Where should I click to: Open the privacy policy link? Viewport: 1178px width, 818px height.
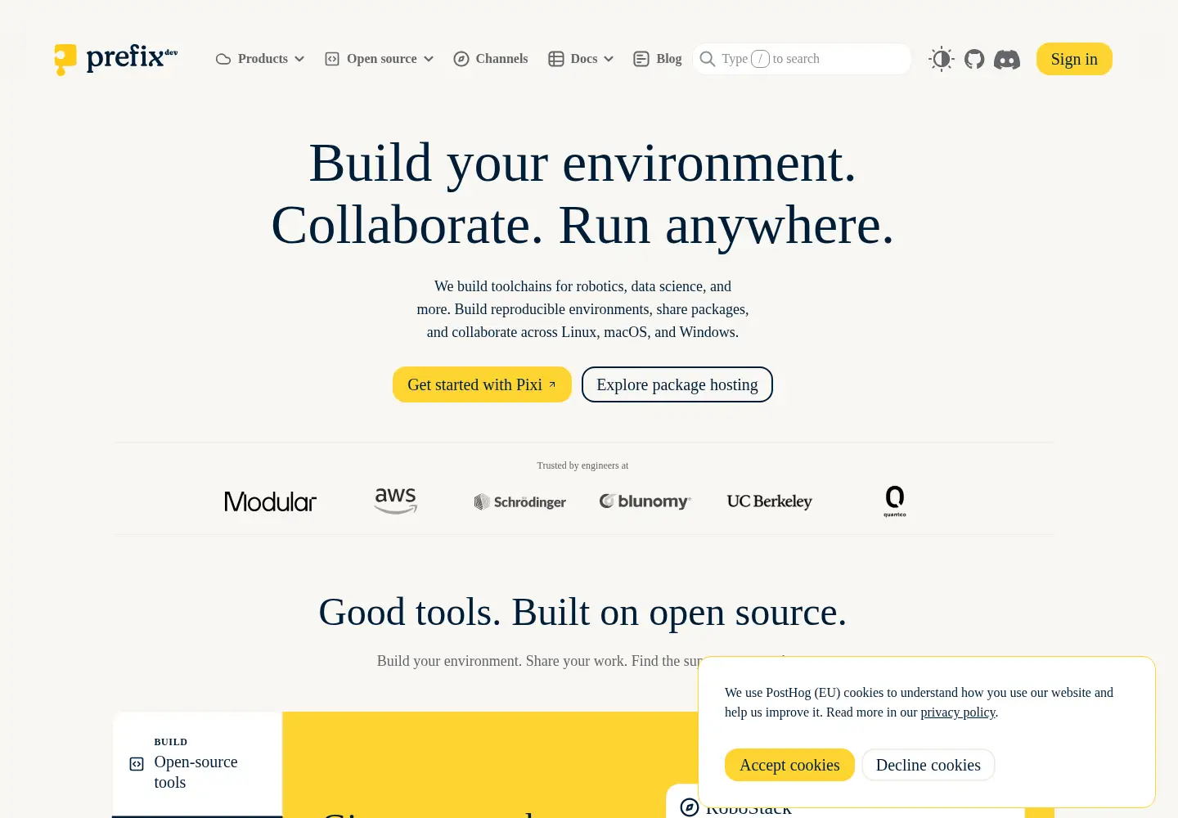coord(958,712)
